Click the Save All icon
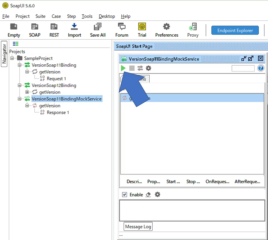The image size is (268, 240). coord(98,30)
